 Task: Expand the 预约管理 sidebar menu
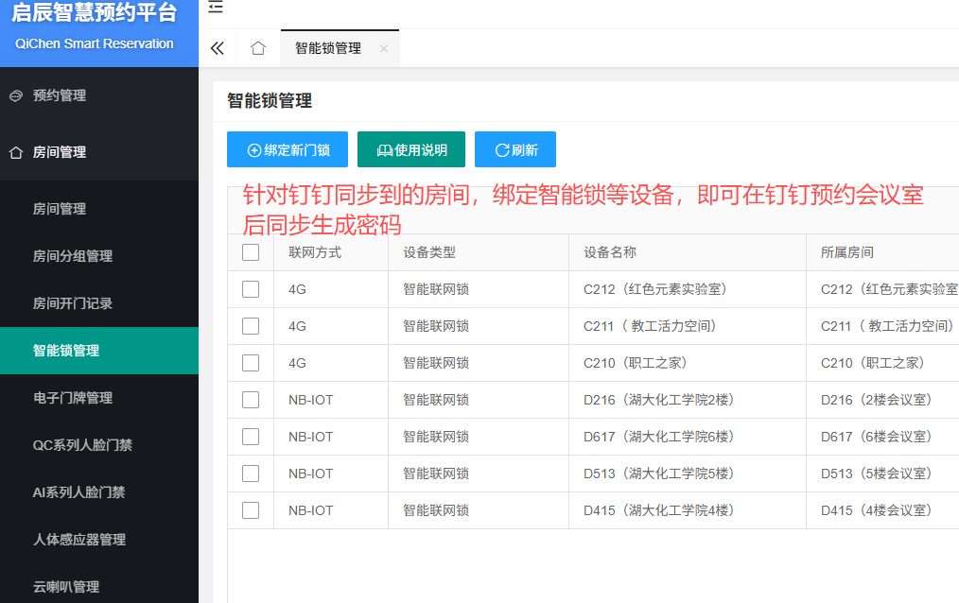coord(99,95)
